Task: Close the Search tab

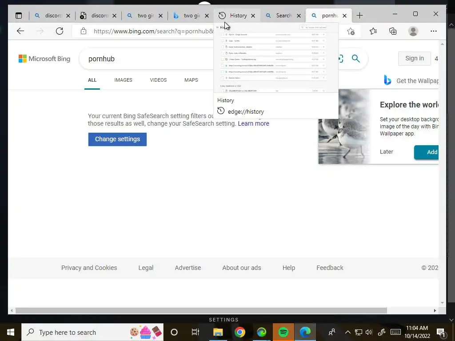Action: tap(299, 16)
